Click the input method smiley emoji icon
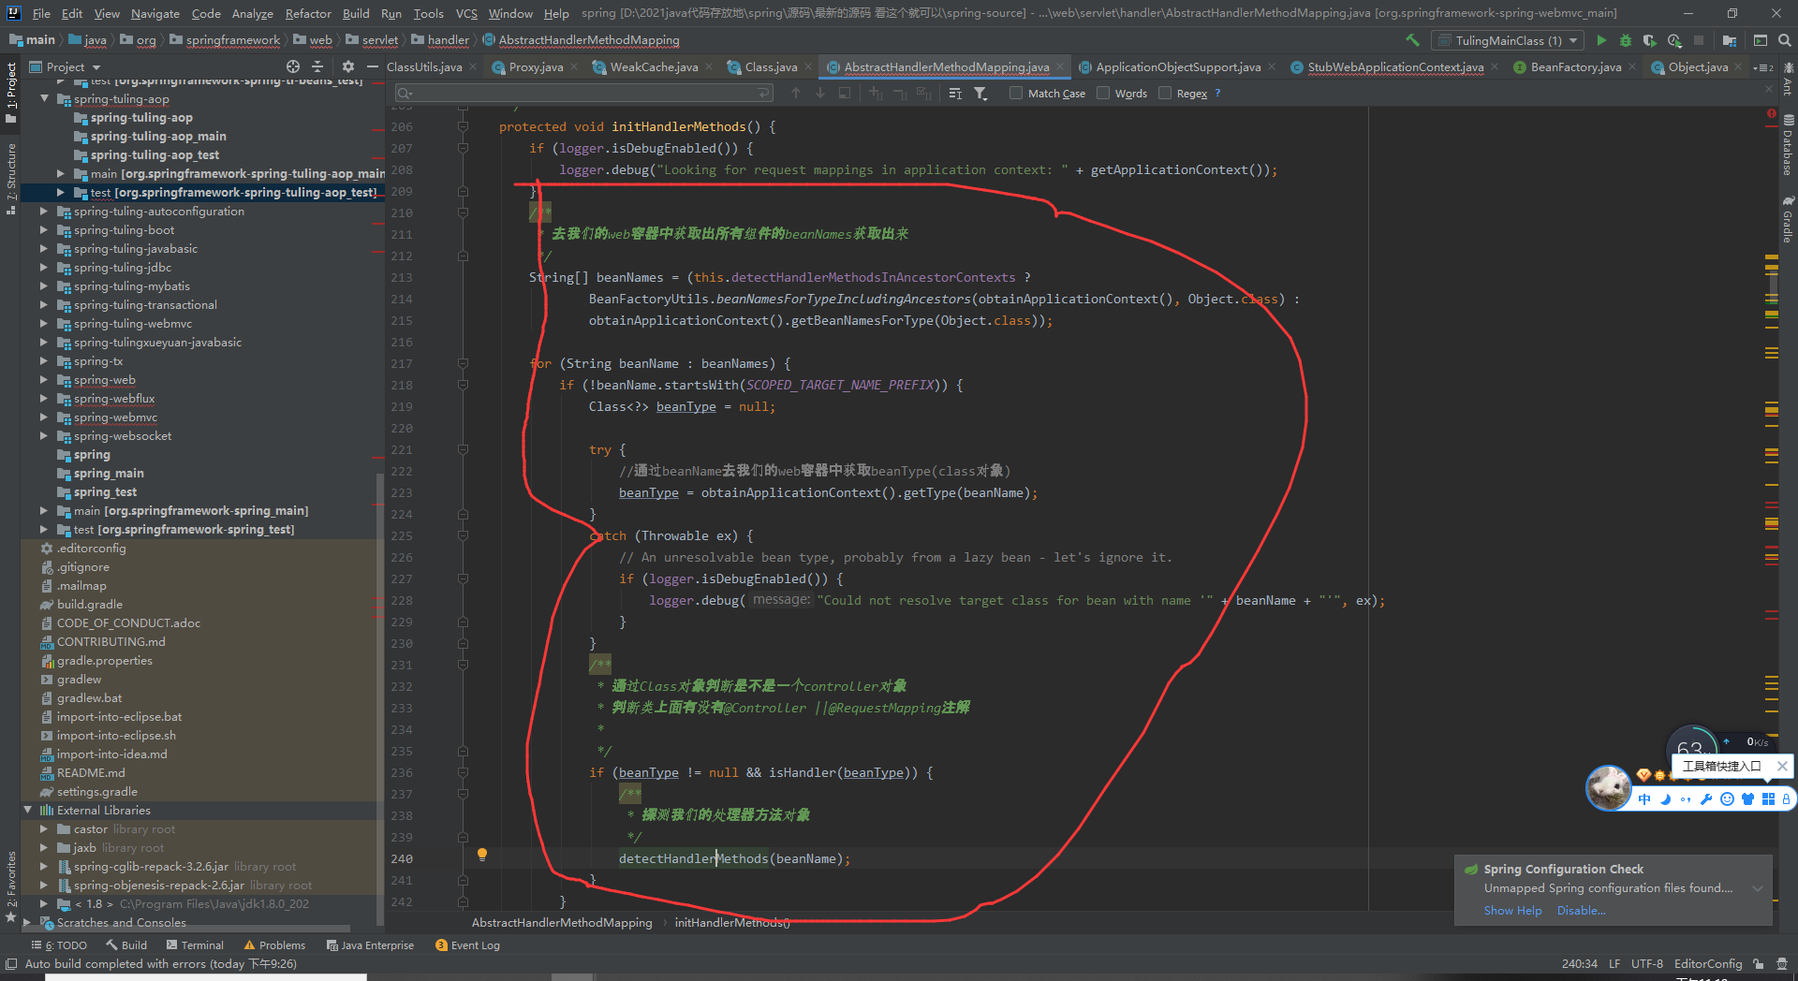 [1727, 799]
